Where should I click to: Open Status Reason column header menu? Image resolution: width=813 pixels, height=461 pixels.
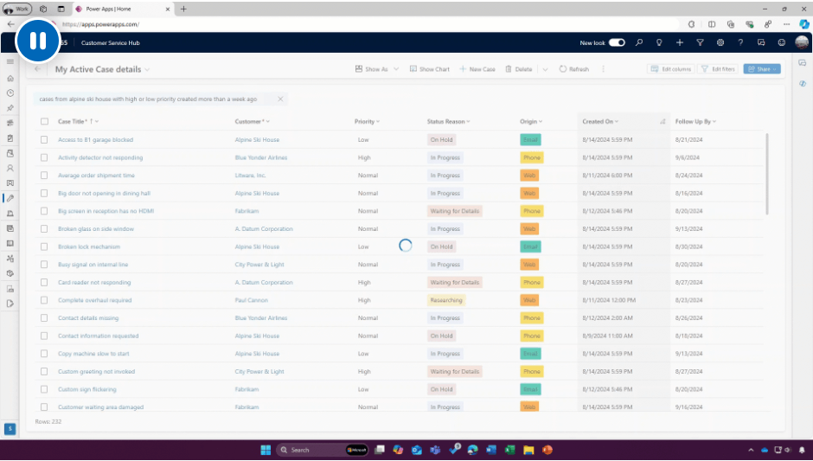(x=449, y=121)
